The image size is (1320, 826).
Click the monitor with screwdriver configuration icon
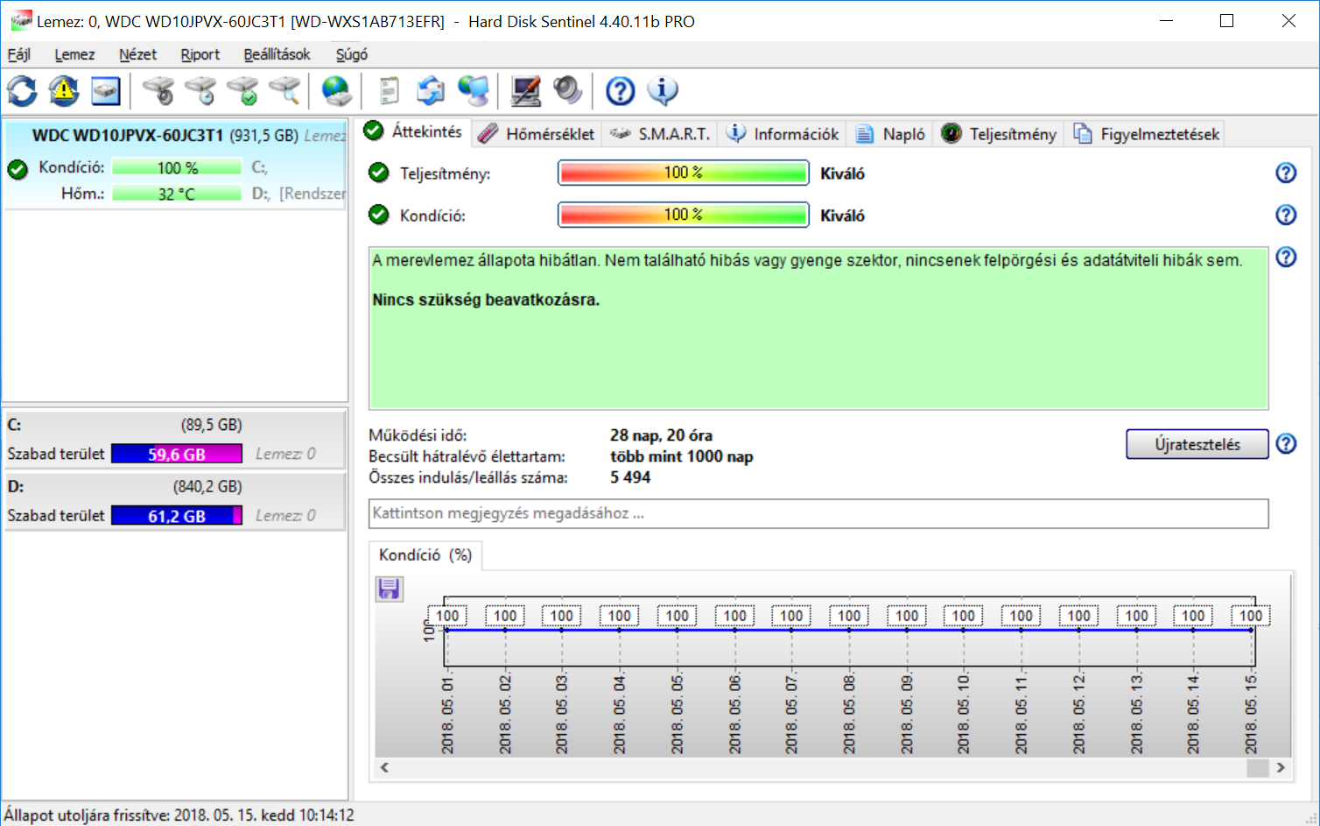click(525, 90)
